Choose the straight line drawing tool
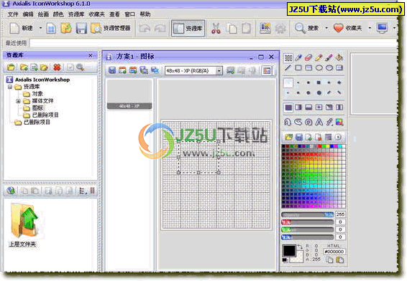The image size is (407, 281). pyautogui.click(x=288, y=68)
